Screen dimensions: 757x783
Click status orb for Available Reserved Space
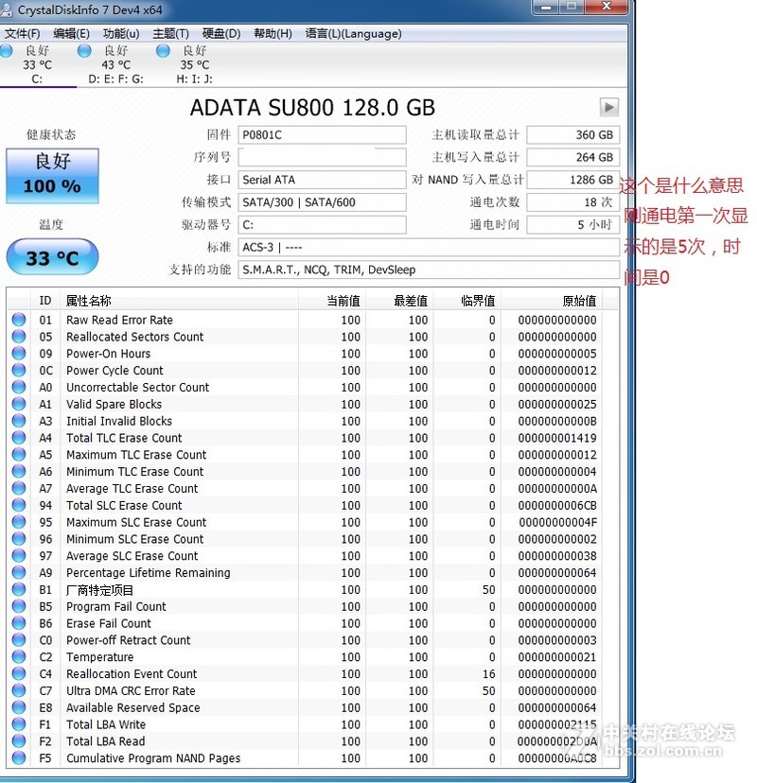click(19, 707)
